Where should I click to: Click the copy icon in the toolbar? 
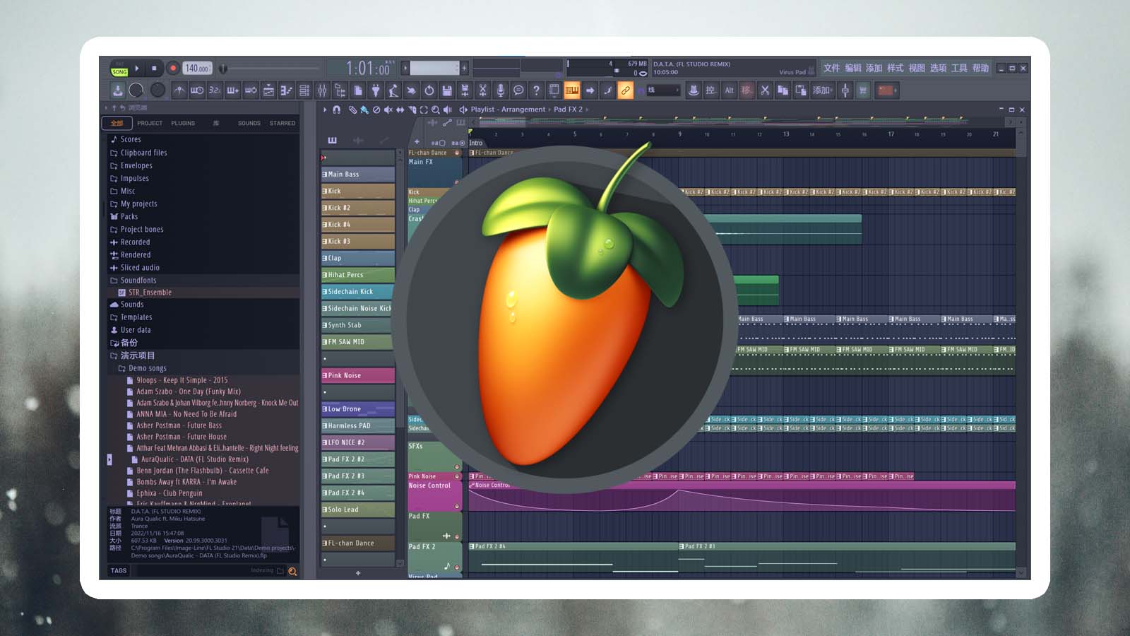pos(783,90)
